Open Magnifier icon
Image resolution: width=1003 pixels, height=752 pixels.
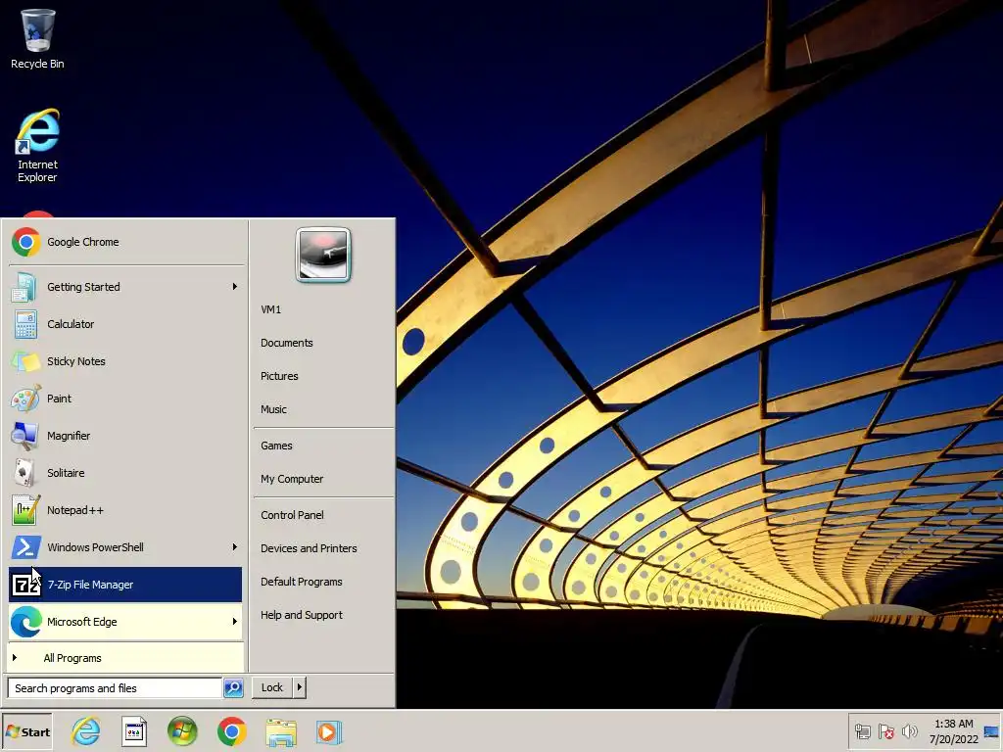point(25,436)
